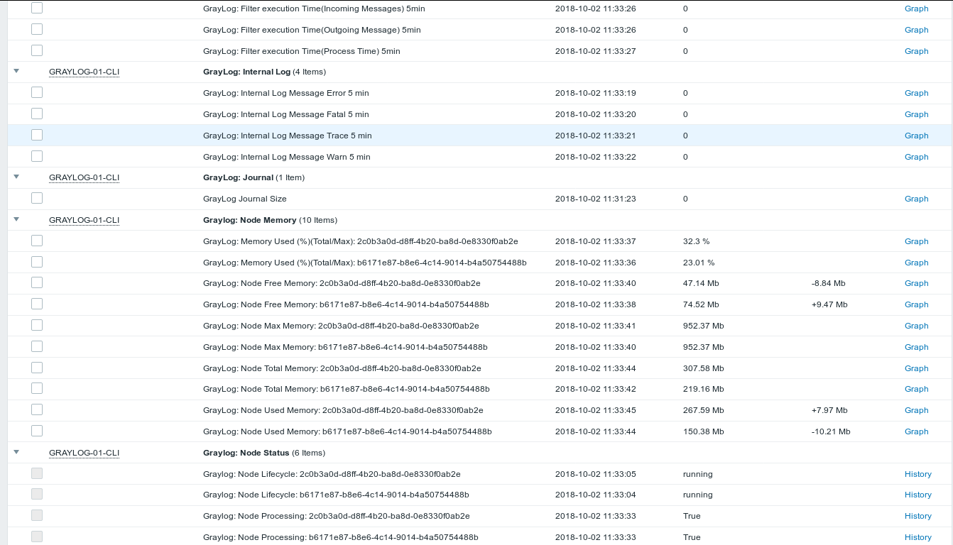
Task: Show Graph for Node Max Memory b6171e87
Action: [916, 347]
